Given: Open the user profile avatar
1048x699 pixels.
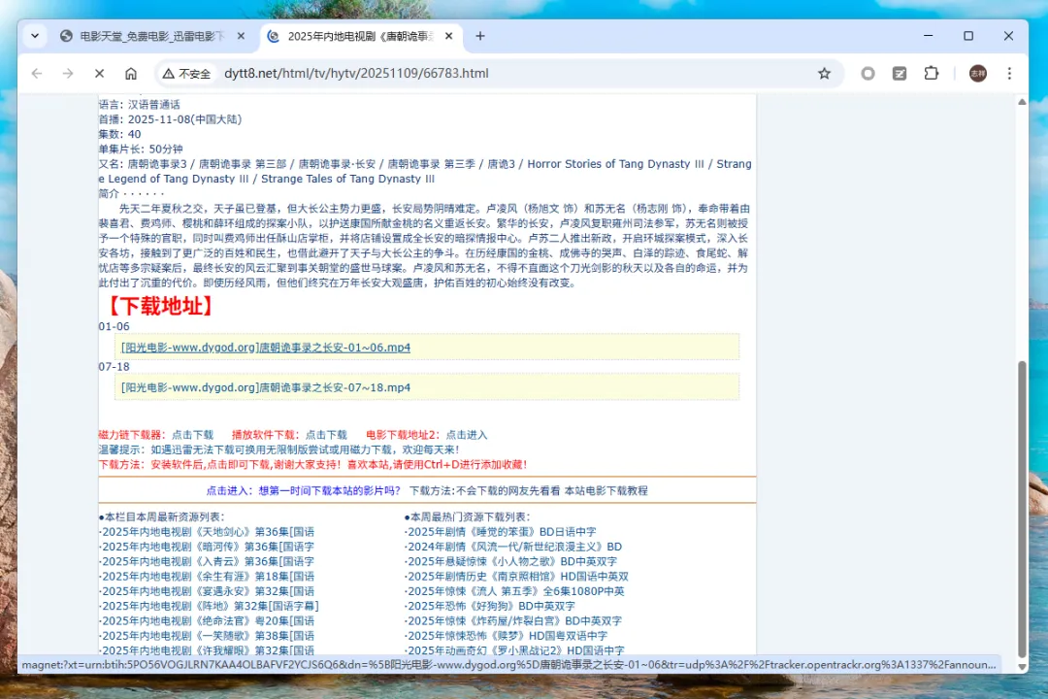Looking at the screenshot, I should (978, 74).
